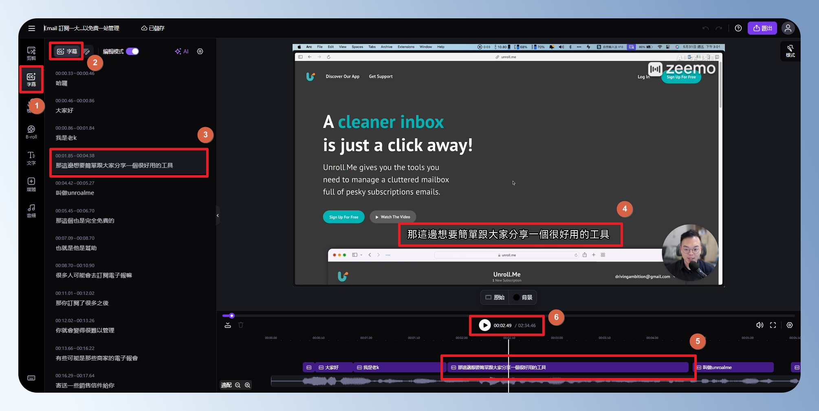Viewport: 819px width, 411px height.
Task: Open the 剪輯 editing panel in sidebar
Action: (31, 53)
